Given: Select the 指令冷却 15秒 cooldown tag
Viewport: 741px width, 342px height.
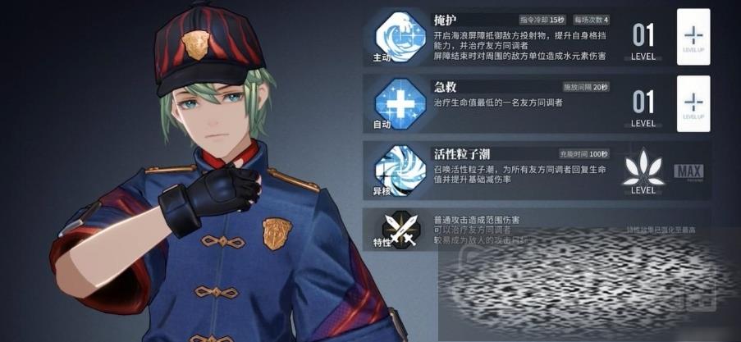Looking at the screenshot, I should [542, 20].
